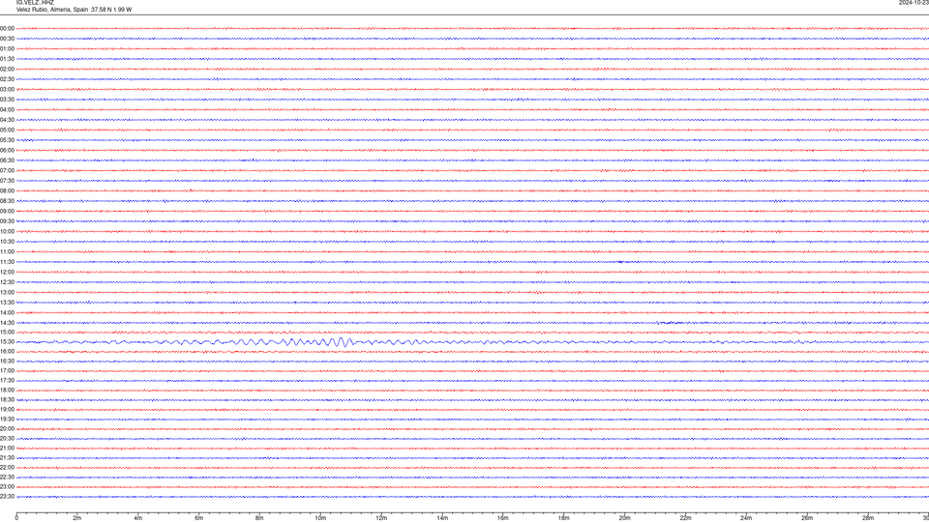
Task: Click the 22:30 time label
Action: (7, 477)
